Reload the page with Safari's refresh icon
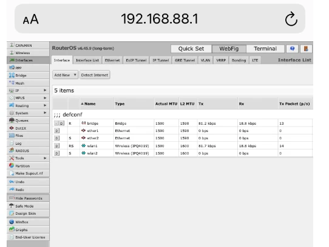Image resolution: width=329 pixels, height=247 pixels. coord(291,19)
